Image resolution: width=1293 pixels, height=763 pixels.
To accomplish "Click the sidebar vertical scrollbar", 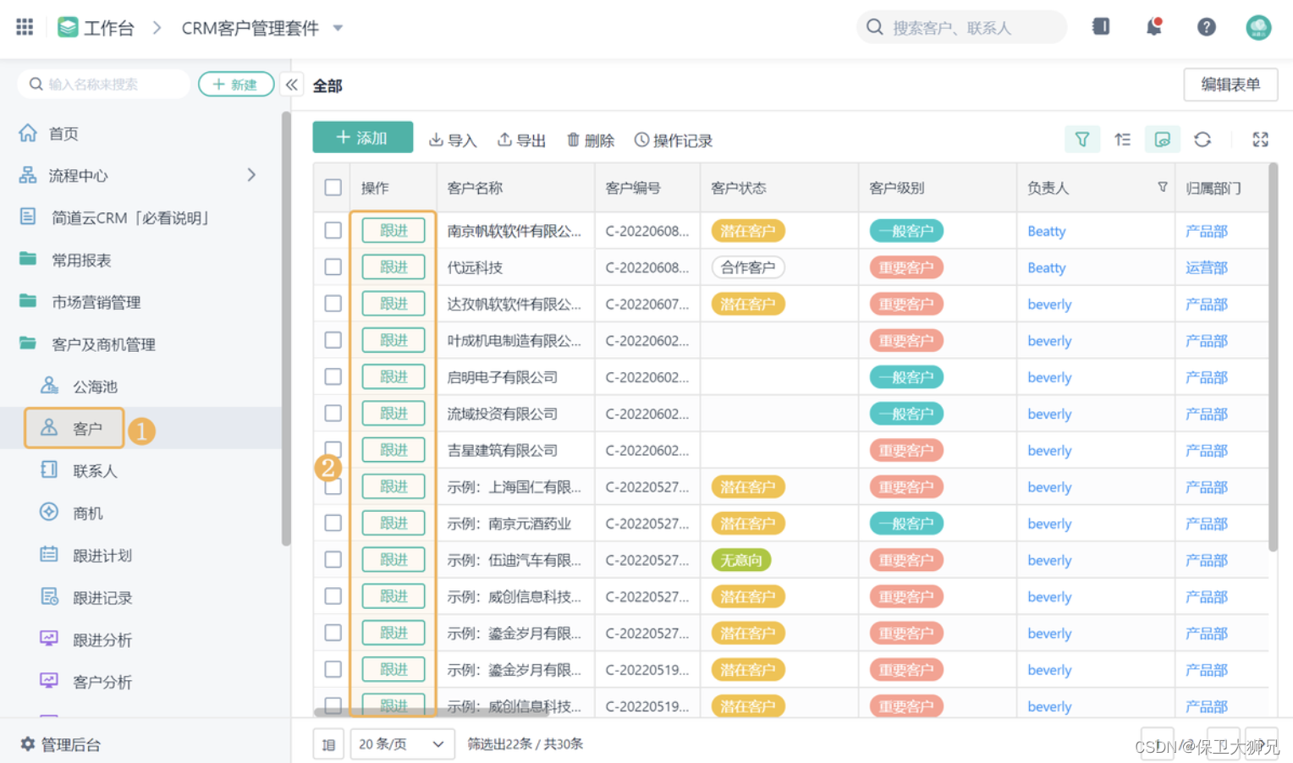I will click(286, 328).
